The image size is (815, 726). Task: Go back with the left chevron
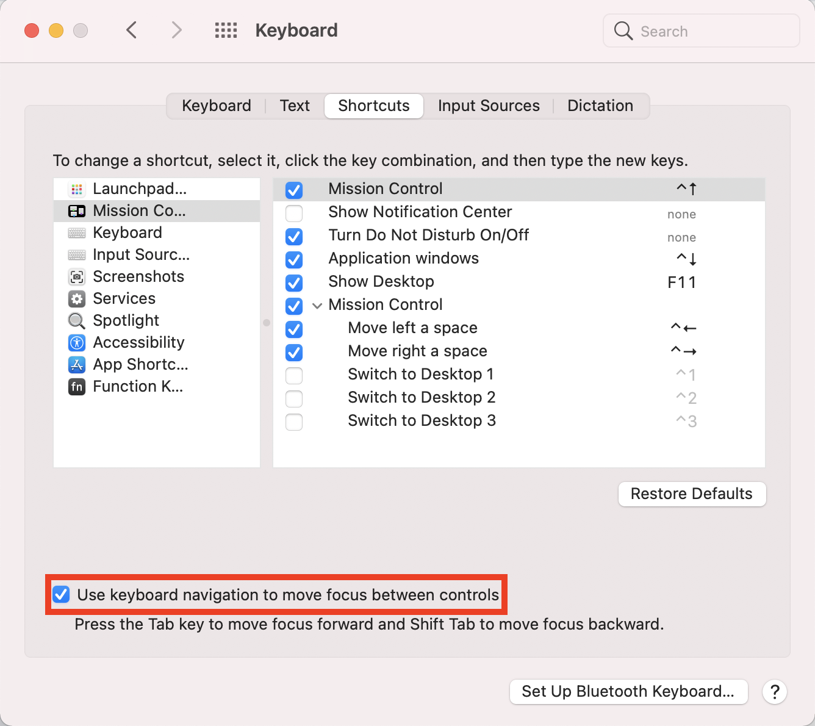pos(132,30)
